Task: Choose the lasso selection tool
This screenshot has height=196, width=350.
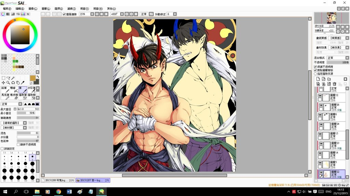Action: (8, 78)
